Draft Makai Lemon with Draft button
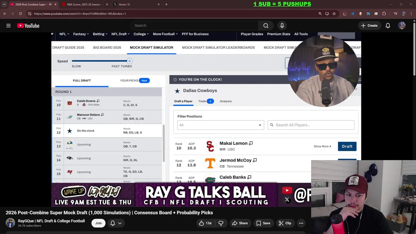The image size is (416, 234). tap(347, 147)
